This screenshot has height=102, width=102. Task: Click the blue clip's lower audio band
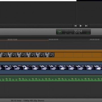(51, 72)
